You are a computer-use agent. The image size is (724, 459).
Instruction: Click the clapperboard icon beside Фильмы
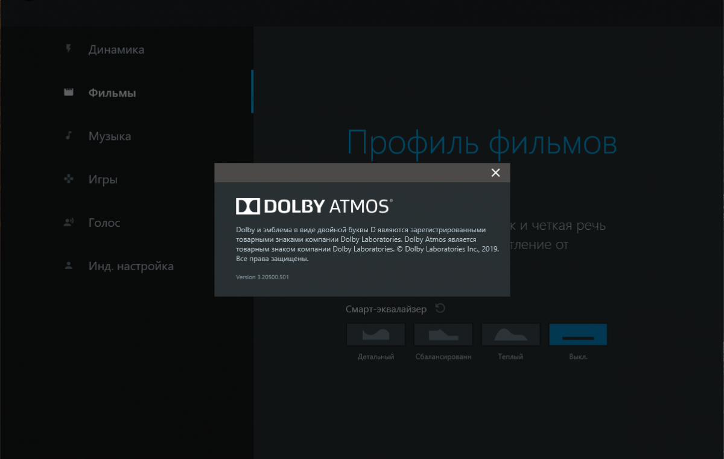(x=69, y=93)
